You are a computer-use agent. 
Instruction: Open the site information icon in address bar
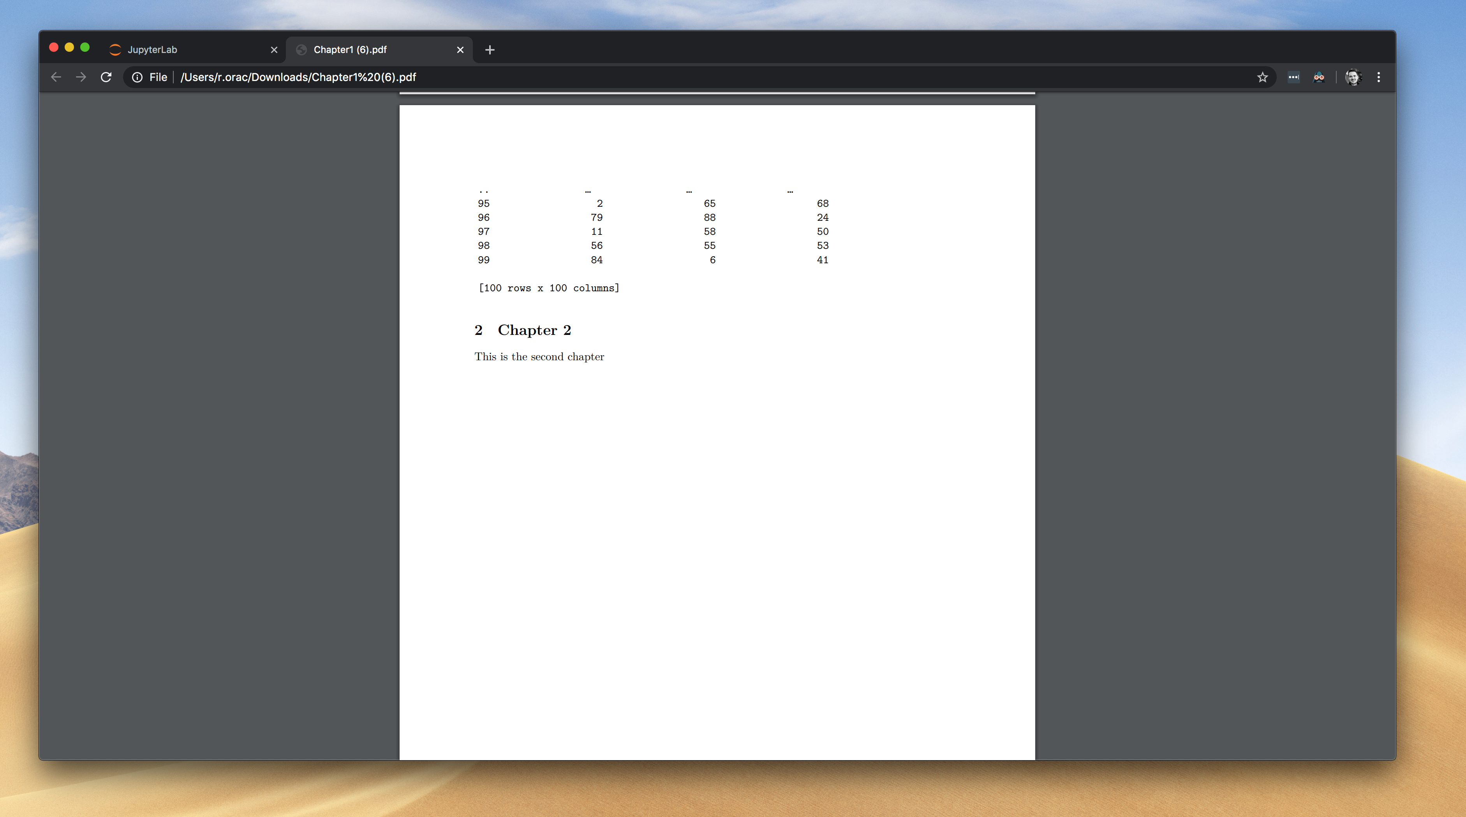138,77
